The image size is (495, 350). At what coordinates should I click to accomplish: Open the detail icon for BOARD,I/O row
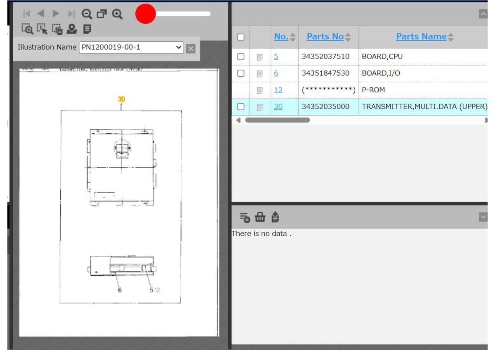pyautogui.click(x=260, y=73)
